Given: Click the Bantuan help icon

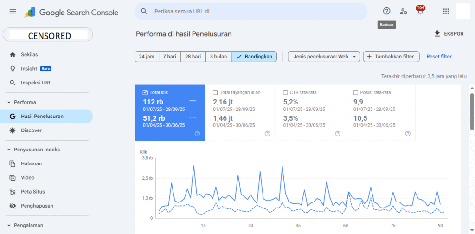Looking at the screenshot, I should click(386, 12).
